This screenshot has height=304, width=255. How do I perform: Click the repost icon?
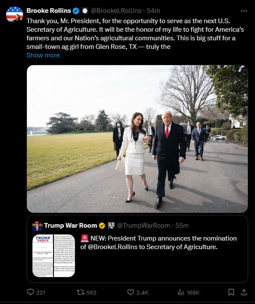(x=80, y=292)
